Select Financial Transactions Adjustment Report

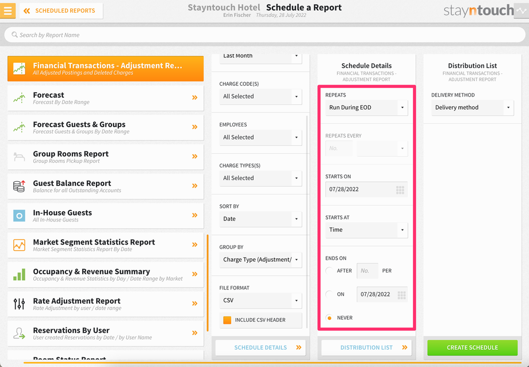click(106, 68)
